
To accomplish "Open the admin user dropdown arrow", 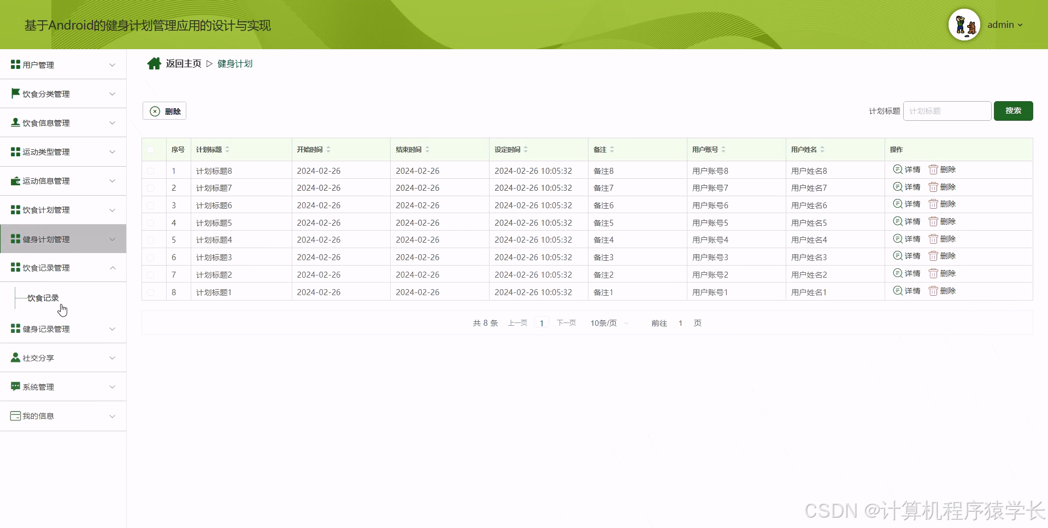I will tap(1020, 25).
